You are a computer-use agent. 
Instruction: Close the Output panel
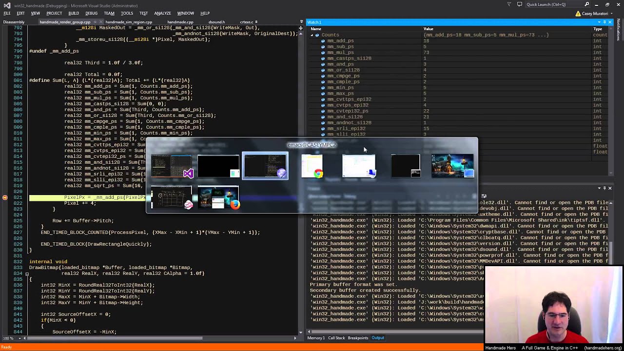pos(610,188)
